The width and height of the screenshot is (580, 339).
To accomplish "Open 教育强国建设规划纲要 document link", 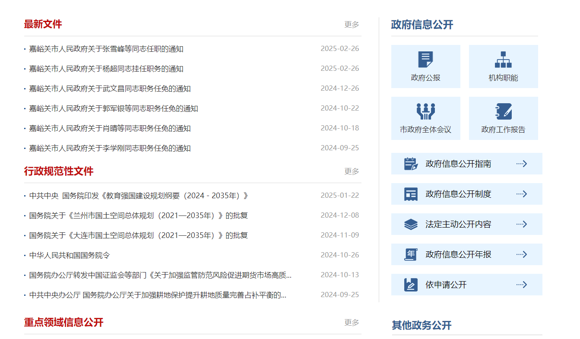I will click(138, 196).
